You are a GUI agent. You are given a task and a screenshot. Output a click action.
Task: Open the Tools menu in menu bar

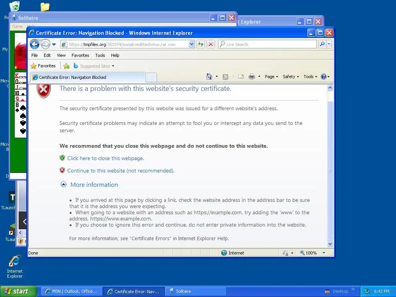(100, 55)
